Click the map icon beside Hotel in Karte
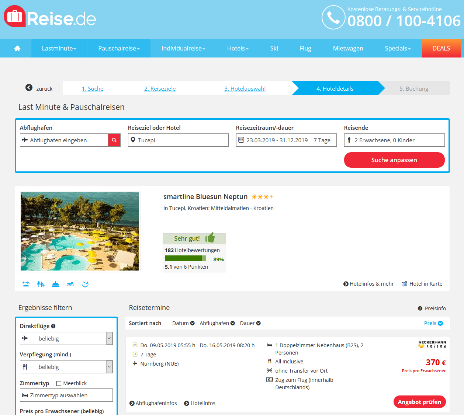Image resolution: width=464 pixels, height=415 pixels. (x=404, y=284)
